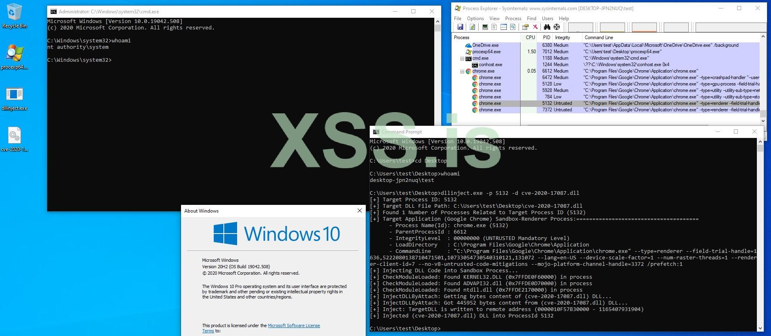Sort by the Command Line column header
The height and width of the screenshot is (336, 771).
[x=671, y=38]
